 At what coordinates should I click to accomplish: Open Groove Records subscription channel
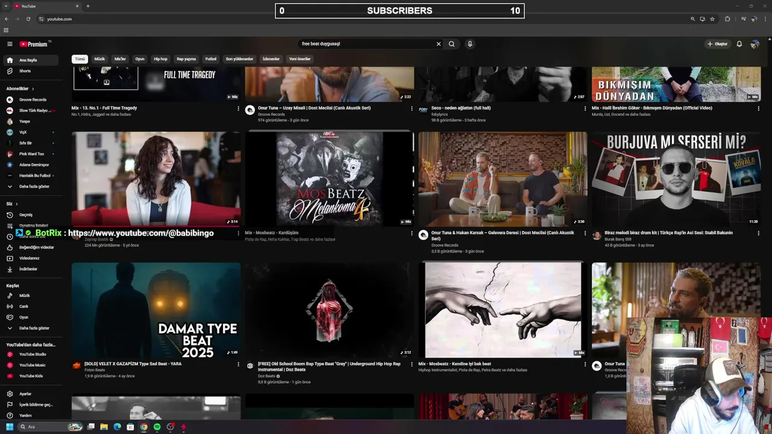(31, 99)
